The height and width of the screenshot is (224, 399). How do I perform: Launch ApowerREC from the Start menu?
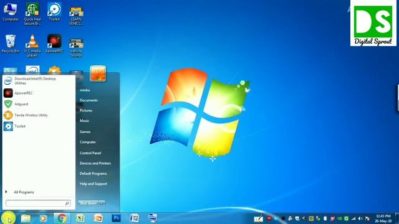39,93
